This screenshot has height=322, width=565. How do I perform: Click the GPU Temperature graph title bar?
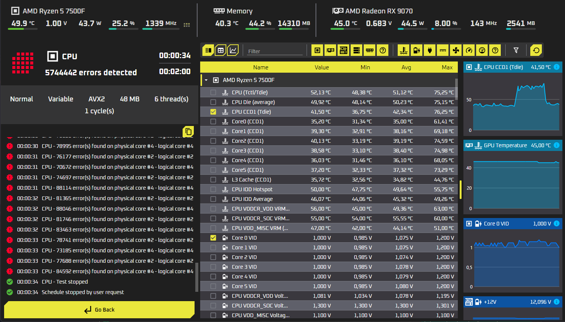pyautogui.click(x=513, y=145)
